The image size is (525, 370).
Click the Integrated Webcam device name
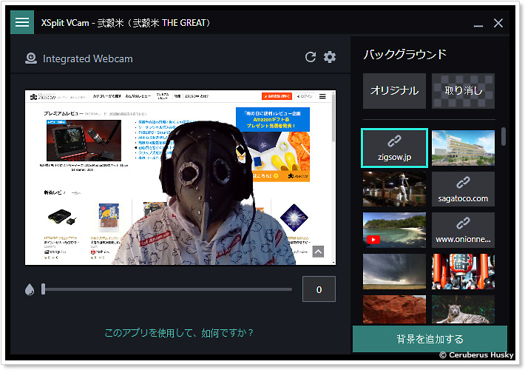tap(88, 58)
